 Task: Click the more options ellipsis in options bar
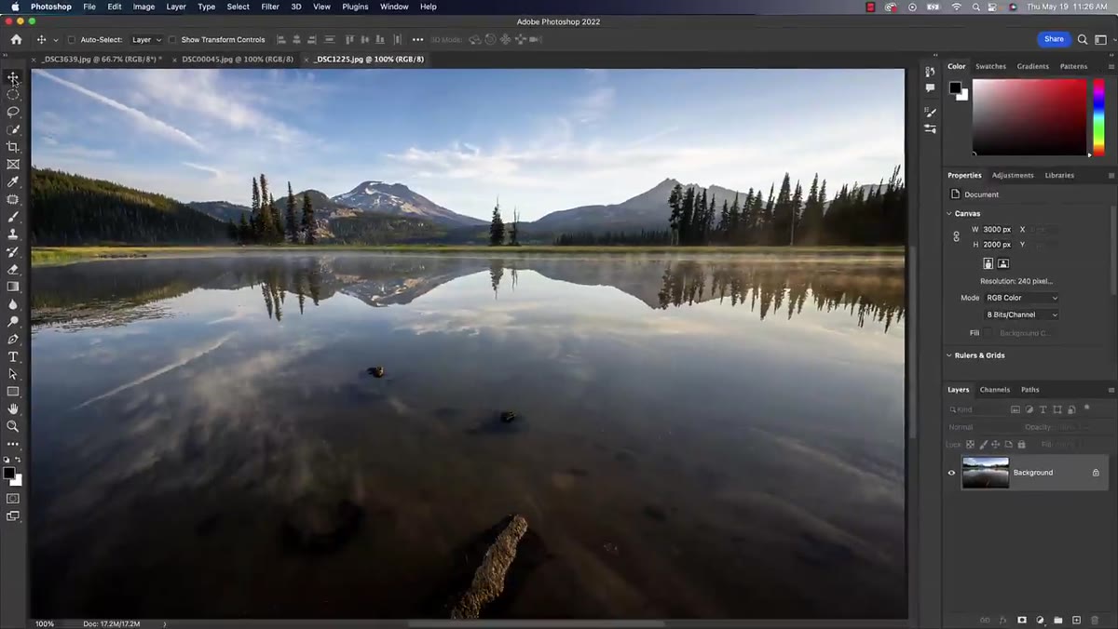(417, 40)
